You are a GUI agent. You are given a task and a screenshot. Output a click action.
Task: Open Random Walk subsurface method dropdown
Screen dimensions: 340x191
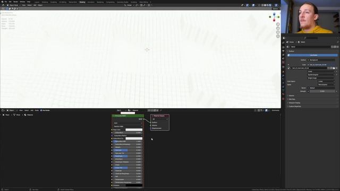[x=127, y=126]
